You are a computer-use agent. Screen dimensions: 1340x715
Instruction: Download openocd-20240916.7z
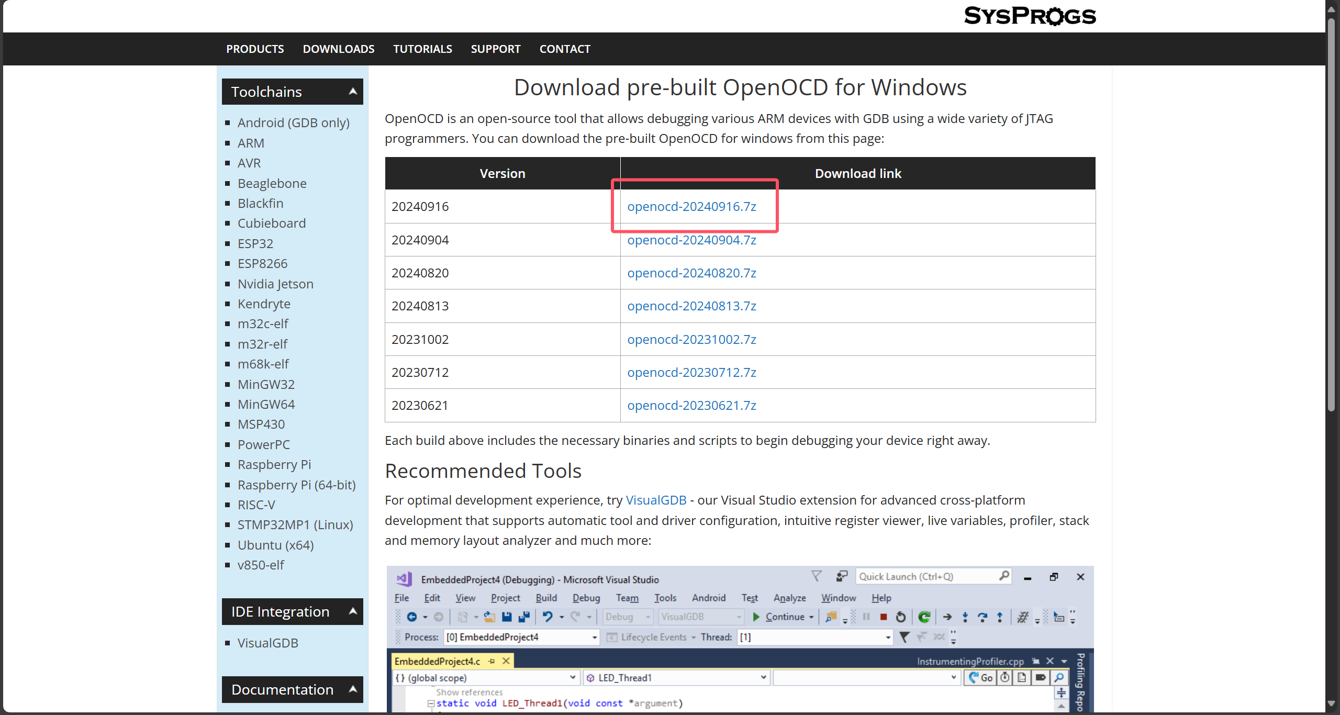[x=691, y=206]
